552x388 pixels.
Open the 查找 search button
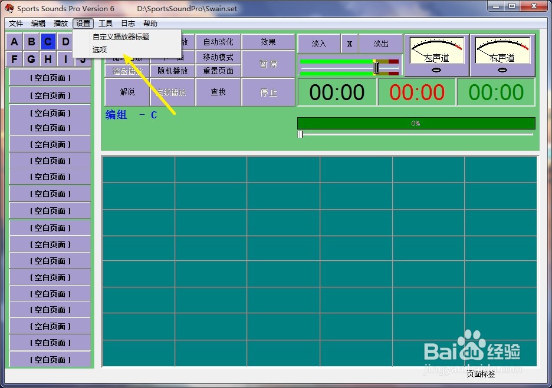click(218, 92)
